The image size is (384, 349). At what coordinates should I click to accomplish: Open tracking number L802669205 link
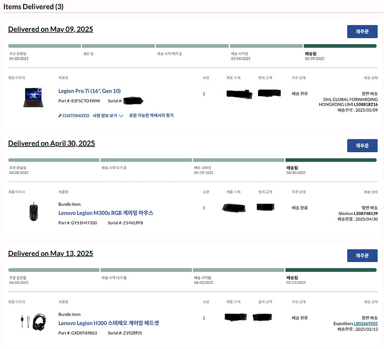click(365, 323)
